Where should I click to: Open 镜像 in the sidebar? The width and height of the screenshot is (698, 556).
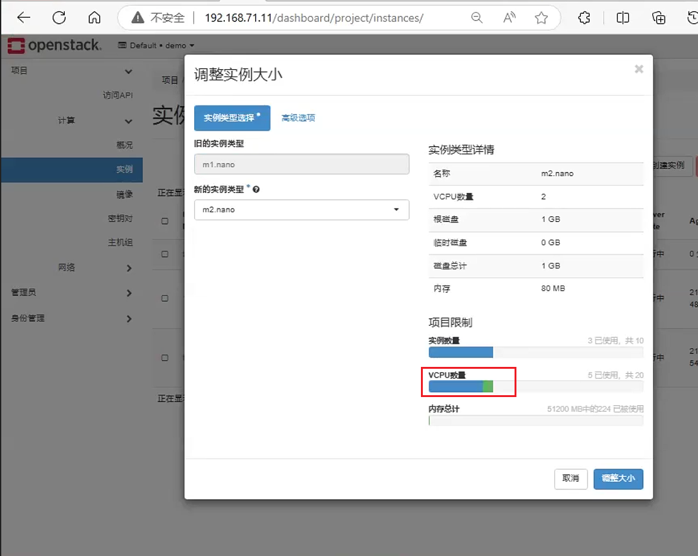point(124,194)
